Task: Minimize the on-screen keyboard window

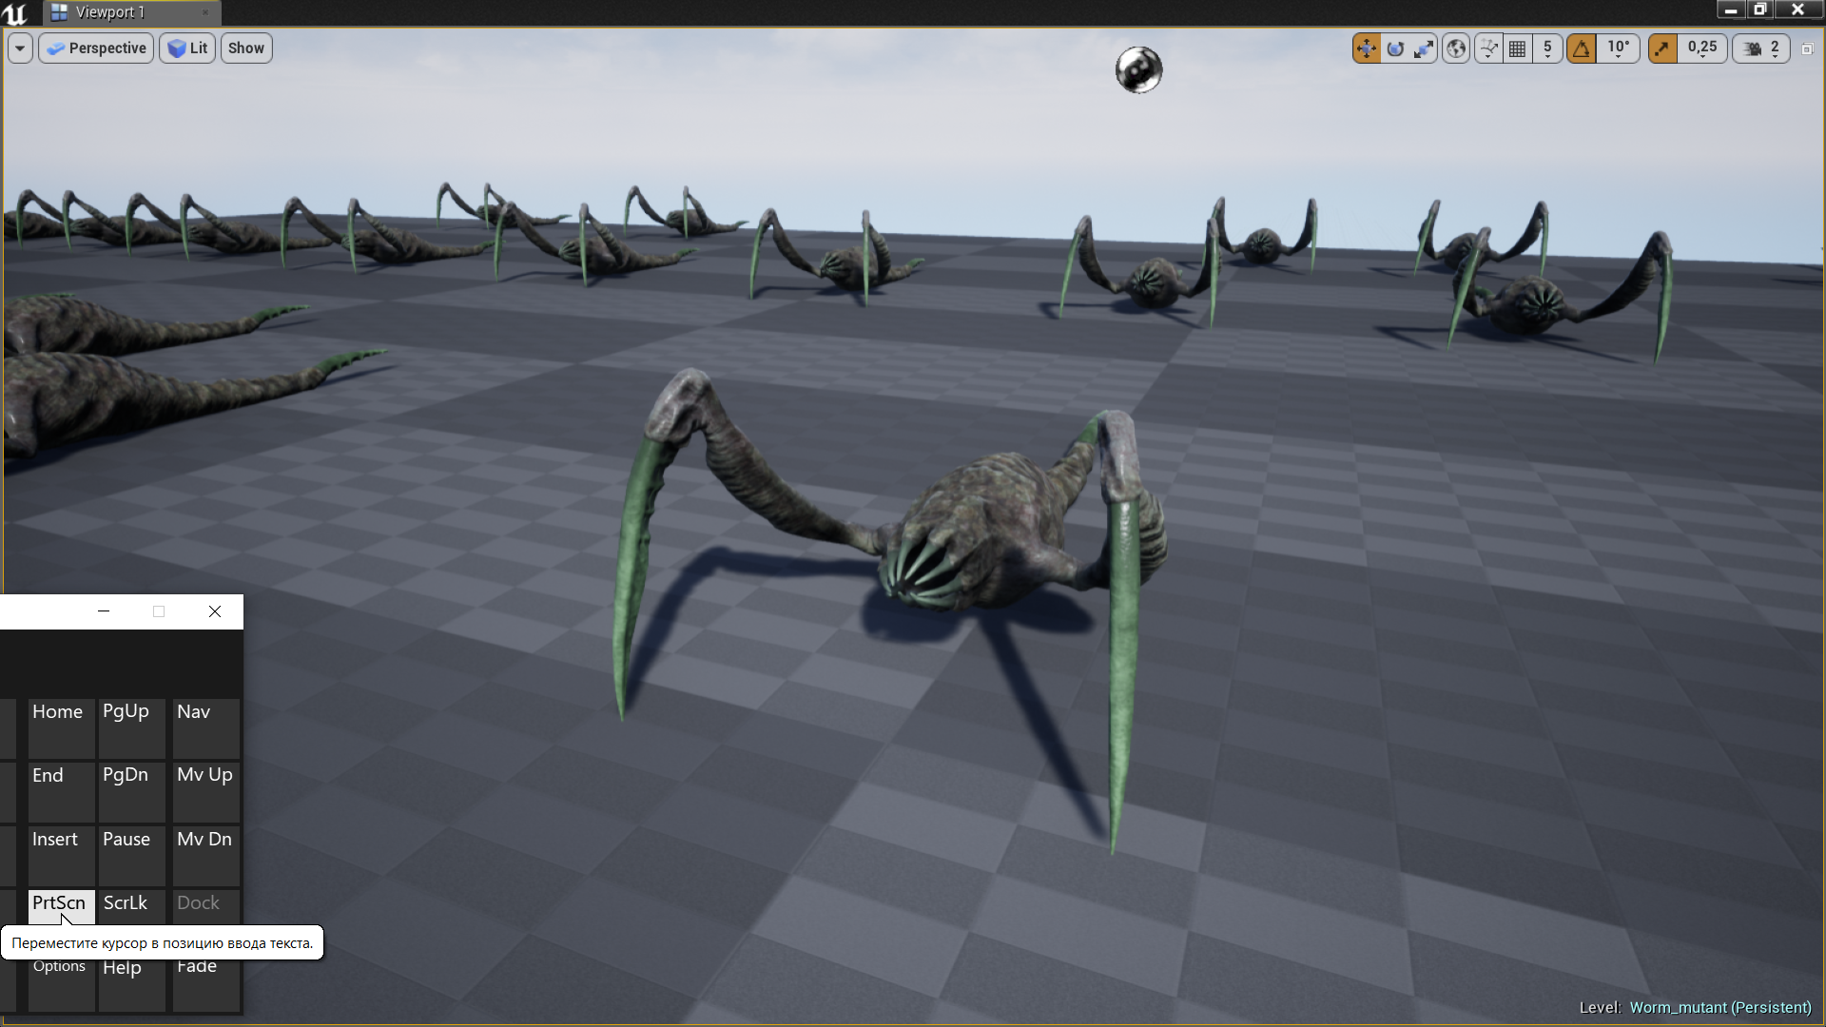Action: click(104, 611)
